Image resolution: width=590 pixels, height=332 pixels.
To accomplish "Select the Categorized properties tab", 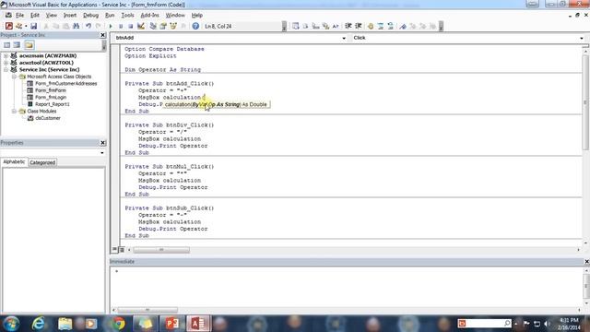I will [42, 162].
